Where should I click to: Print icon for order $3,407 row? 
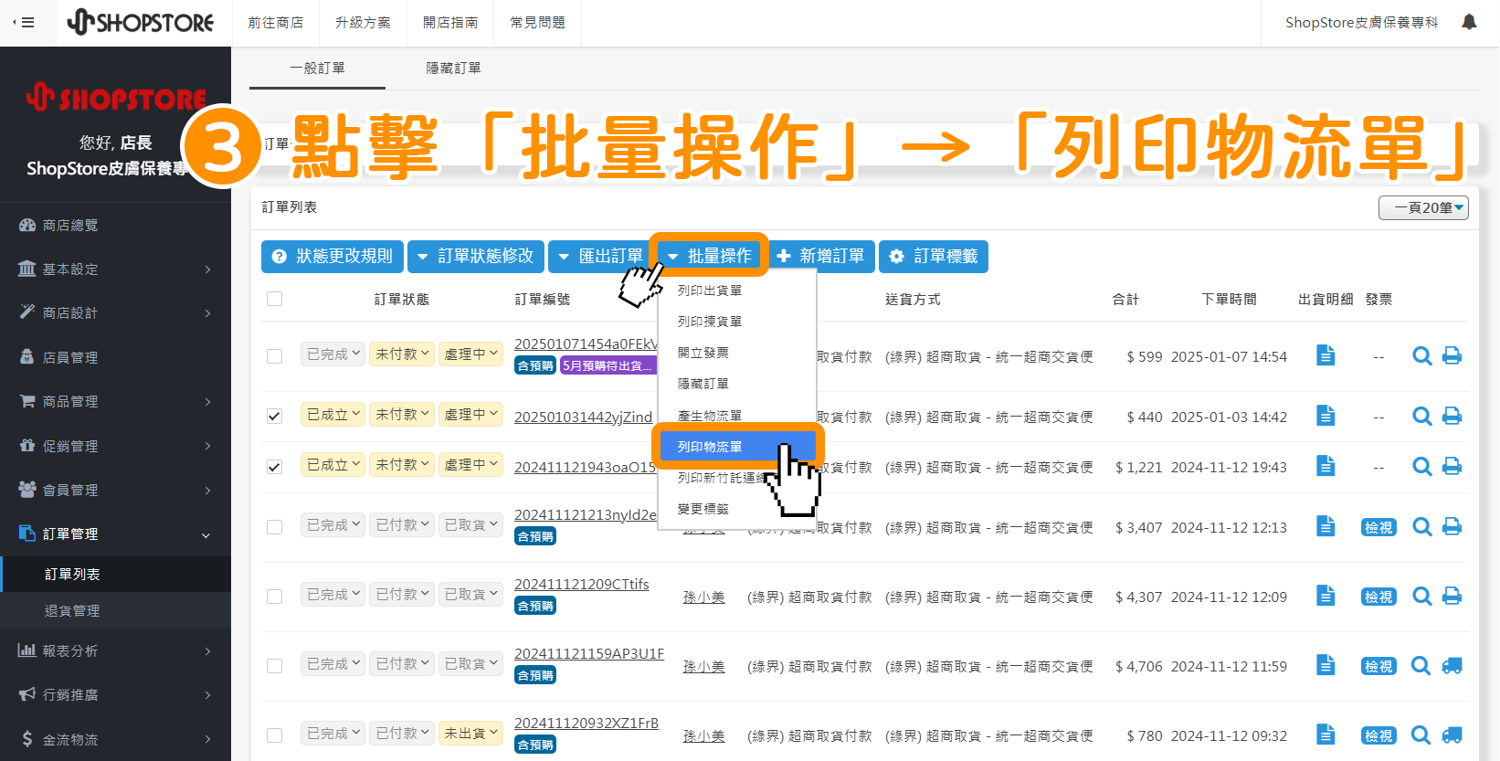[1452, 526]
